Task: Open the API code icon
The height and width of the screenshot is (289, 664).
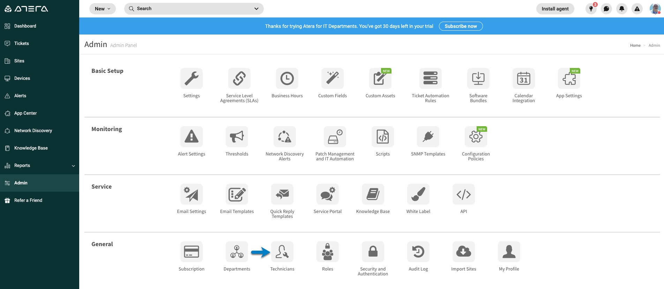Action: (x=464, y=194)
